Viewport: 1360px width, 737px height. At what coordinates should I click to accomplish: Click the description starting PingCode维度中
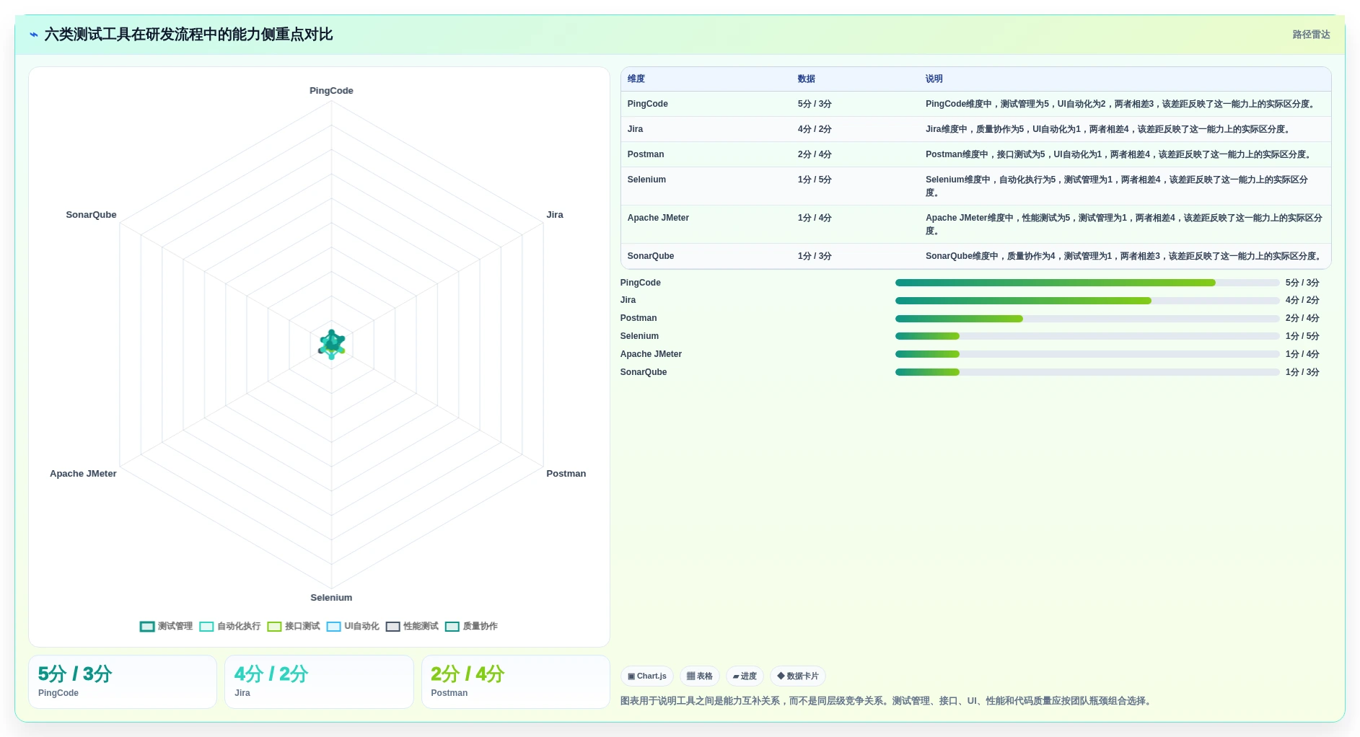pos(1122,104)
